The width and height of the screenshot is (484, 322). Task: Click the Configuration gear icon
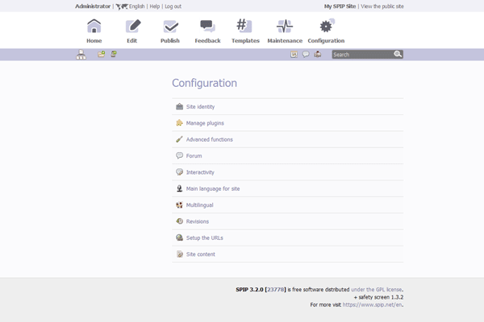coord(326,27)
